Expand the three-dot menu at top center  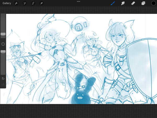(x=78, y=2)
